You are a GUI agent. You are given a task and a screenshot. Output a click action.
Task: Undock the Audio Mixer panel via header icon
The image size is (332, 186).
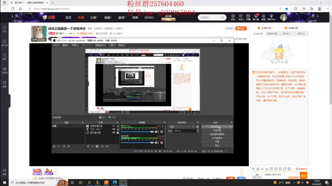(164, 122)
